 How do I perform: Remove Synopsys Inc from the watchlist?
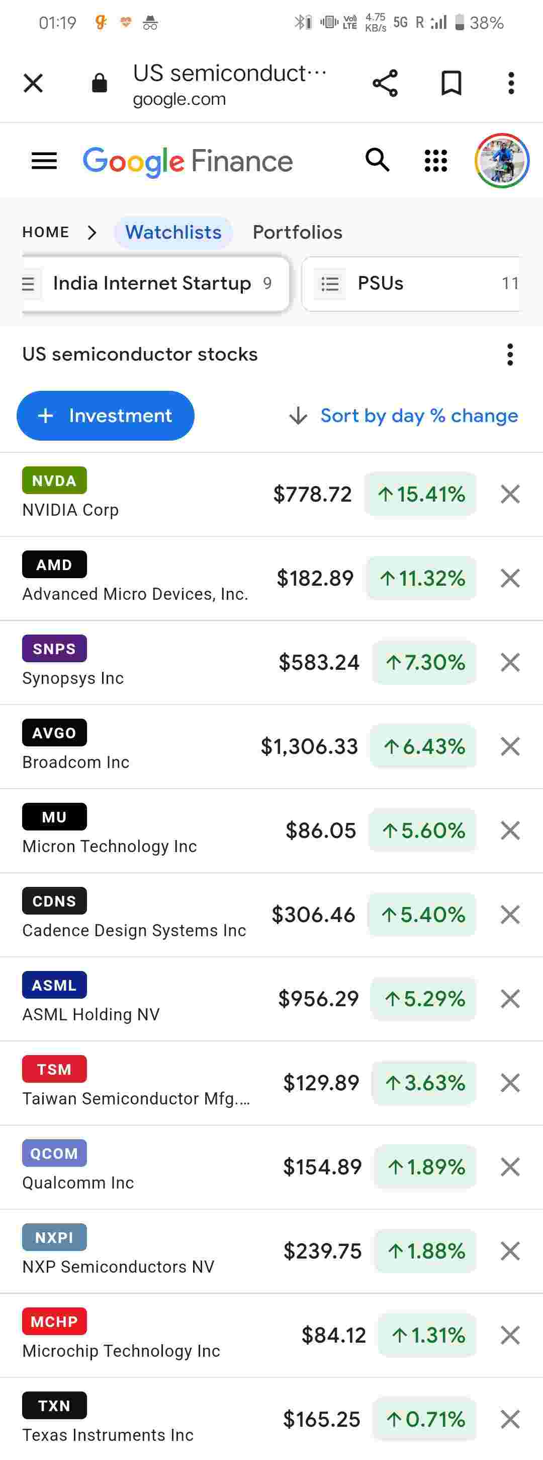coord(510,663)
